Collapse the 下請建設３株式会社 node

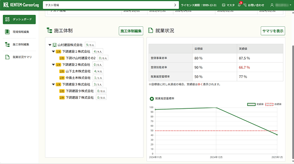(53, 84)
